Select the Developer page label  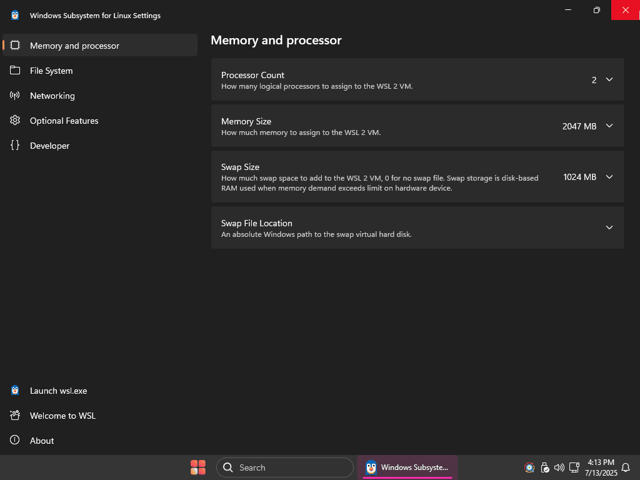(x=49, y=146)
